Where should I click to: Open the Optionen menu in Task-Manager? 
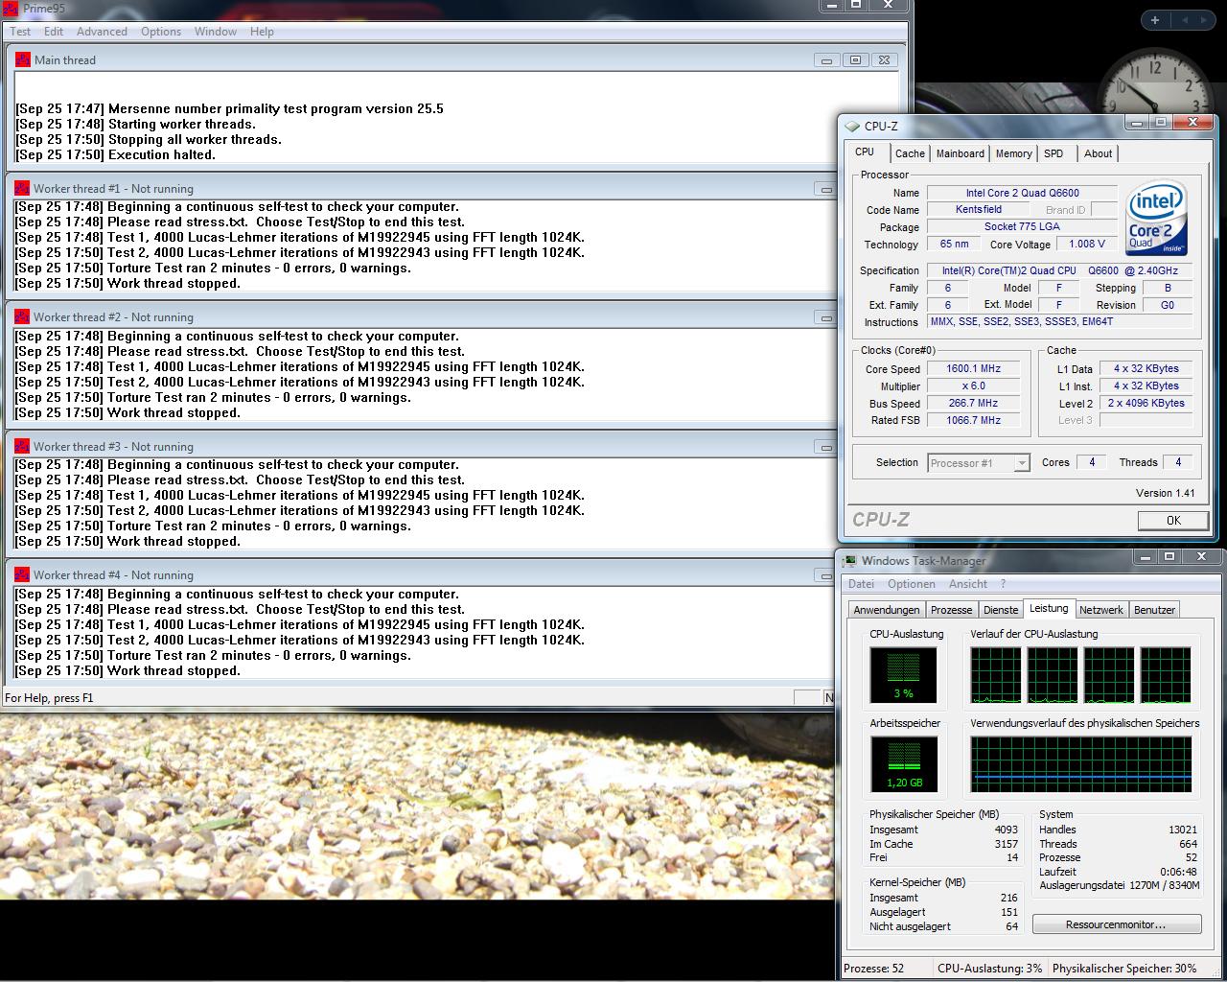click(x=911, y=584)
